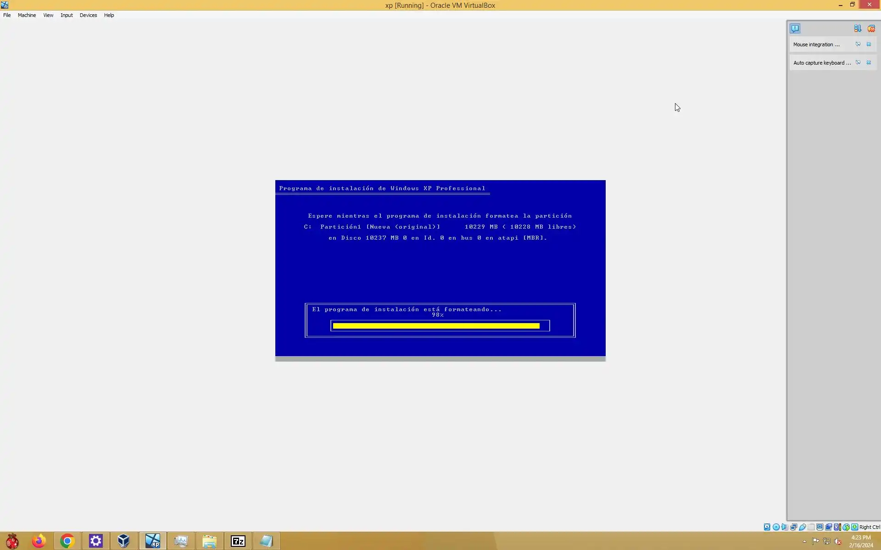Expand the Auto capture keyboard notification
Image resolution: width=881 pixels, height=550 pixels.
821,63
